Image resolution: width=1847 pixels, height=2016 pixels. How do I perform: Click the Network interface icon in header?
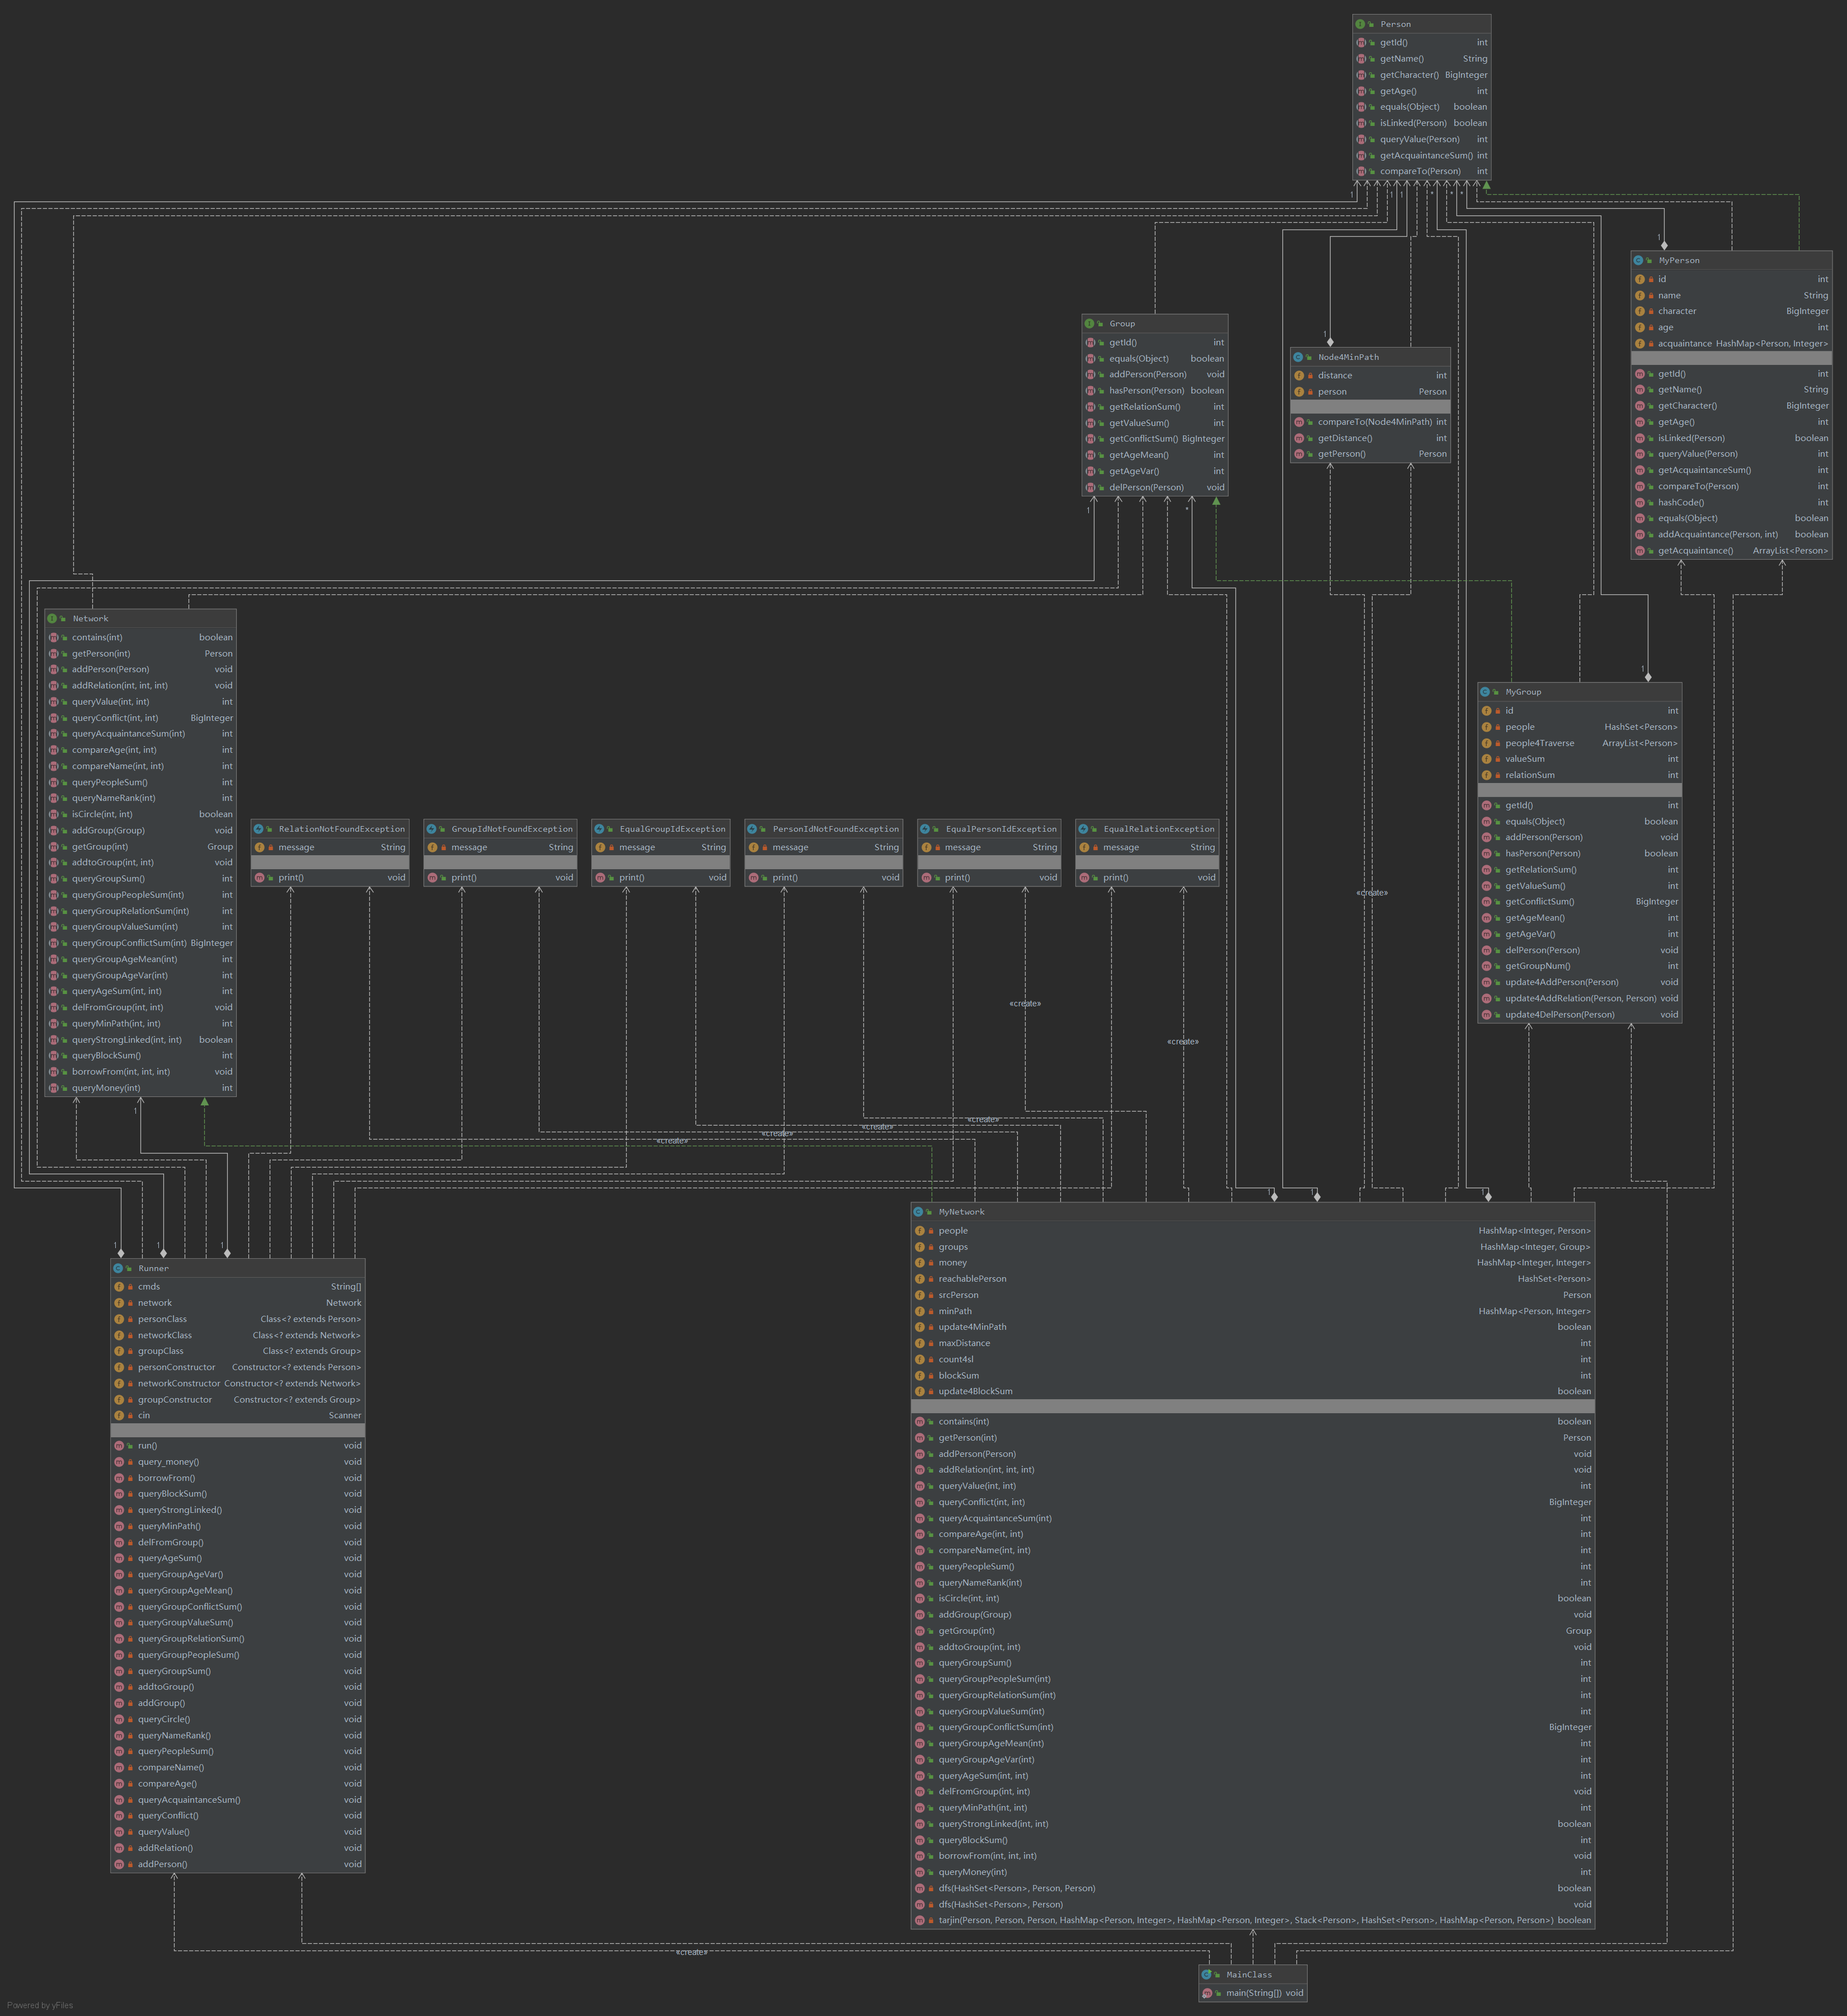(52, 618)
